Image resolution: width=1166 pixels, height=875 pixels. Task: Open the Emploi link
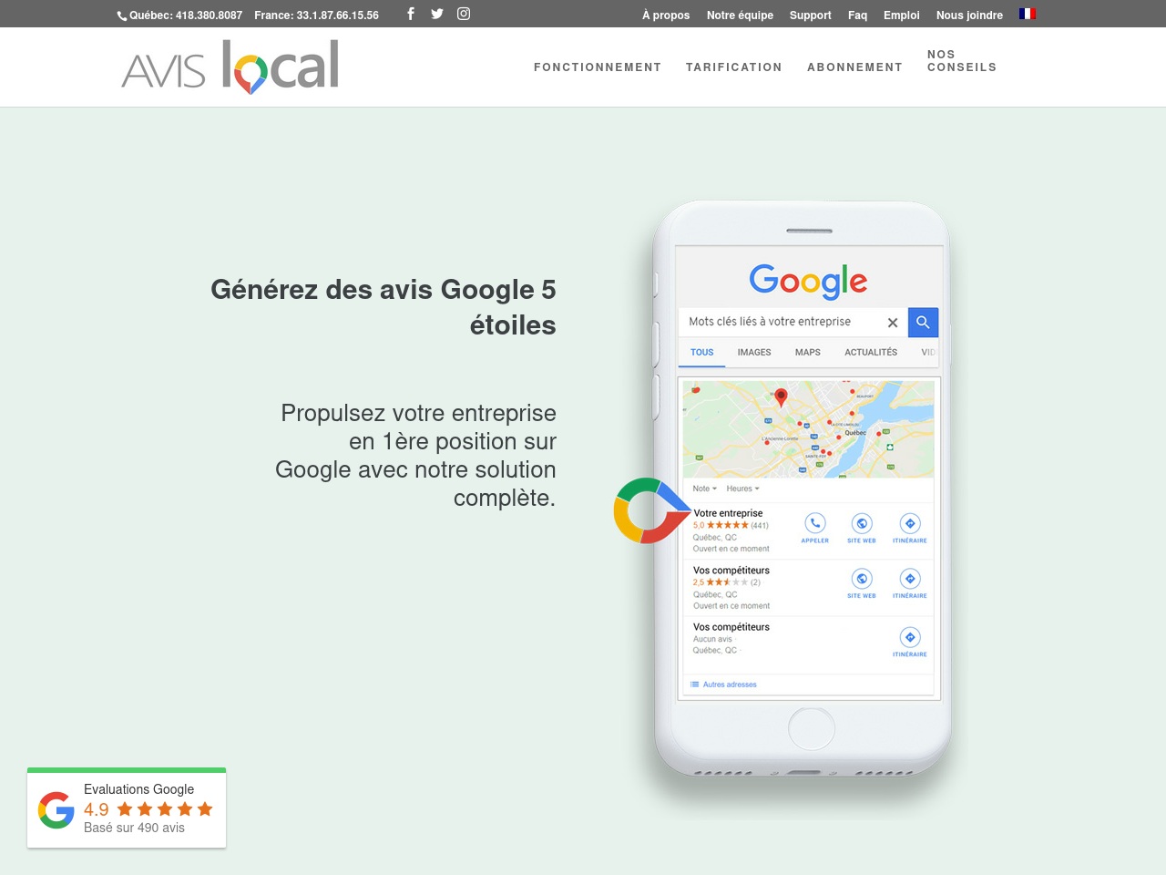pos(902,15)
